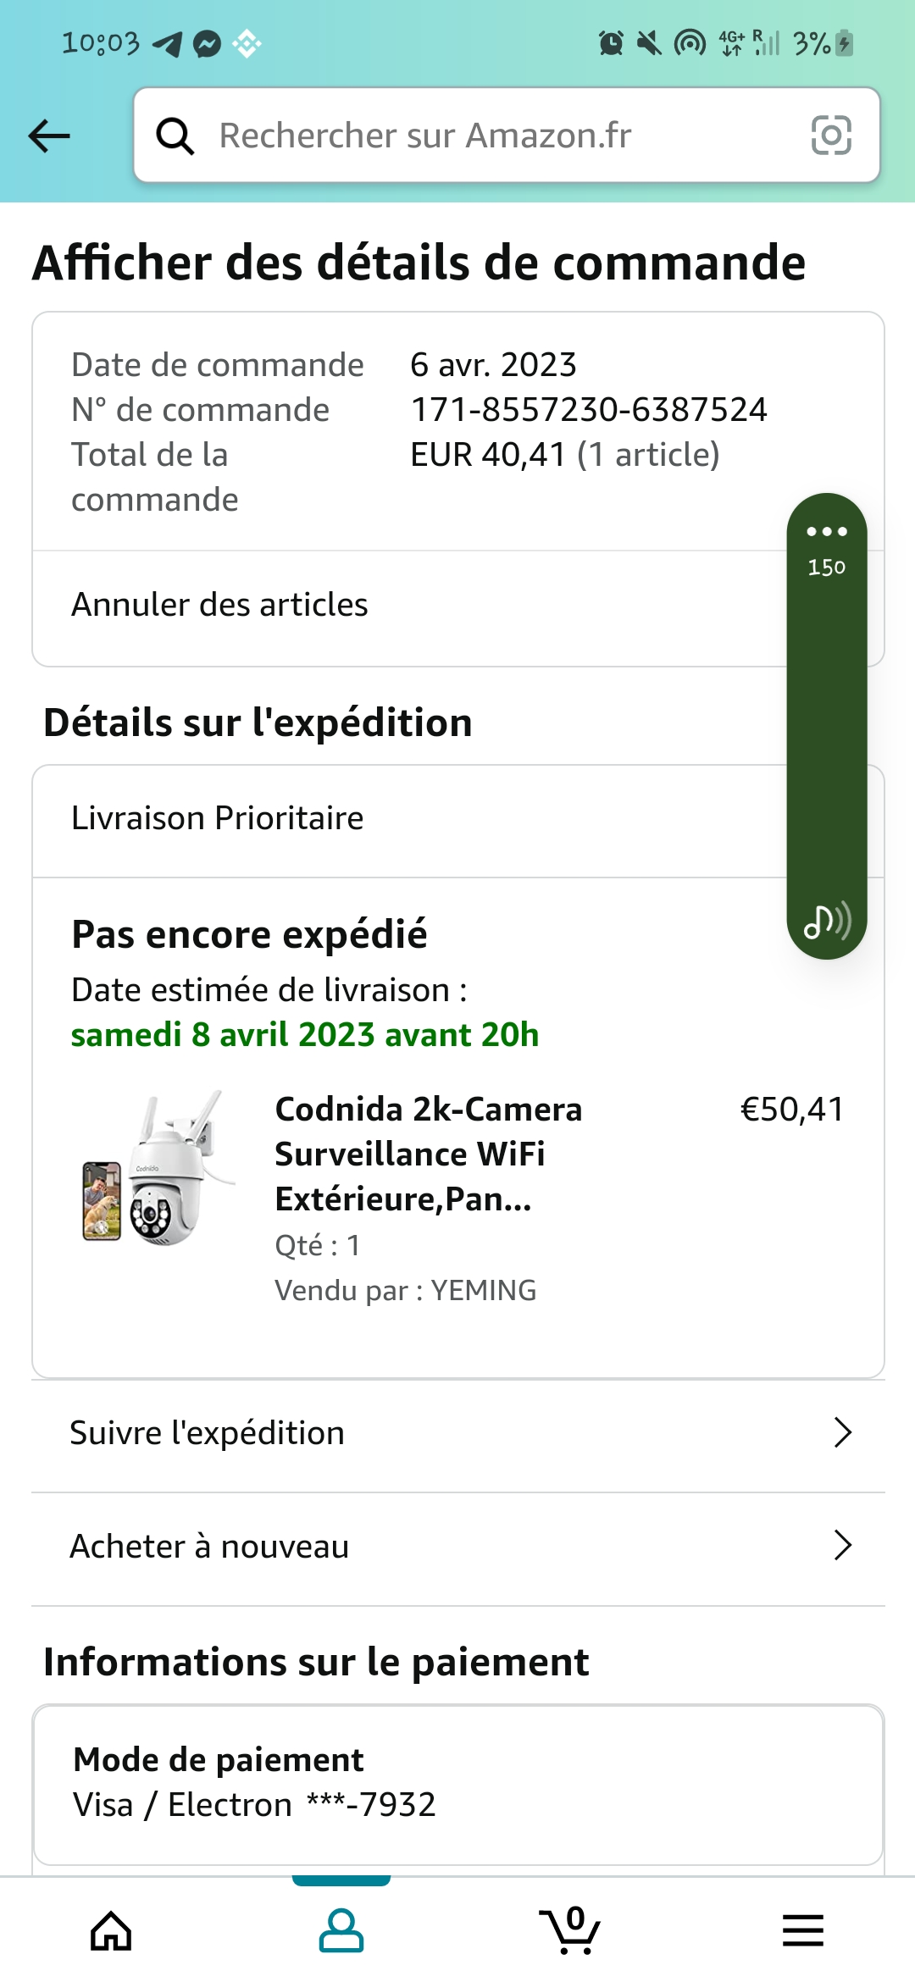Viewport: 915px width, 1982px height.
Task: Tap the green volume slider bar
Action: click(x=826, y=728)
